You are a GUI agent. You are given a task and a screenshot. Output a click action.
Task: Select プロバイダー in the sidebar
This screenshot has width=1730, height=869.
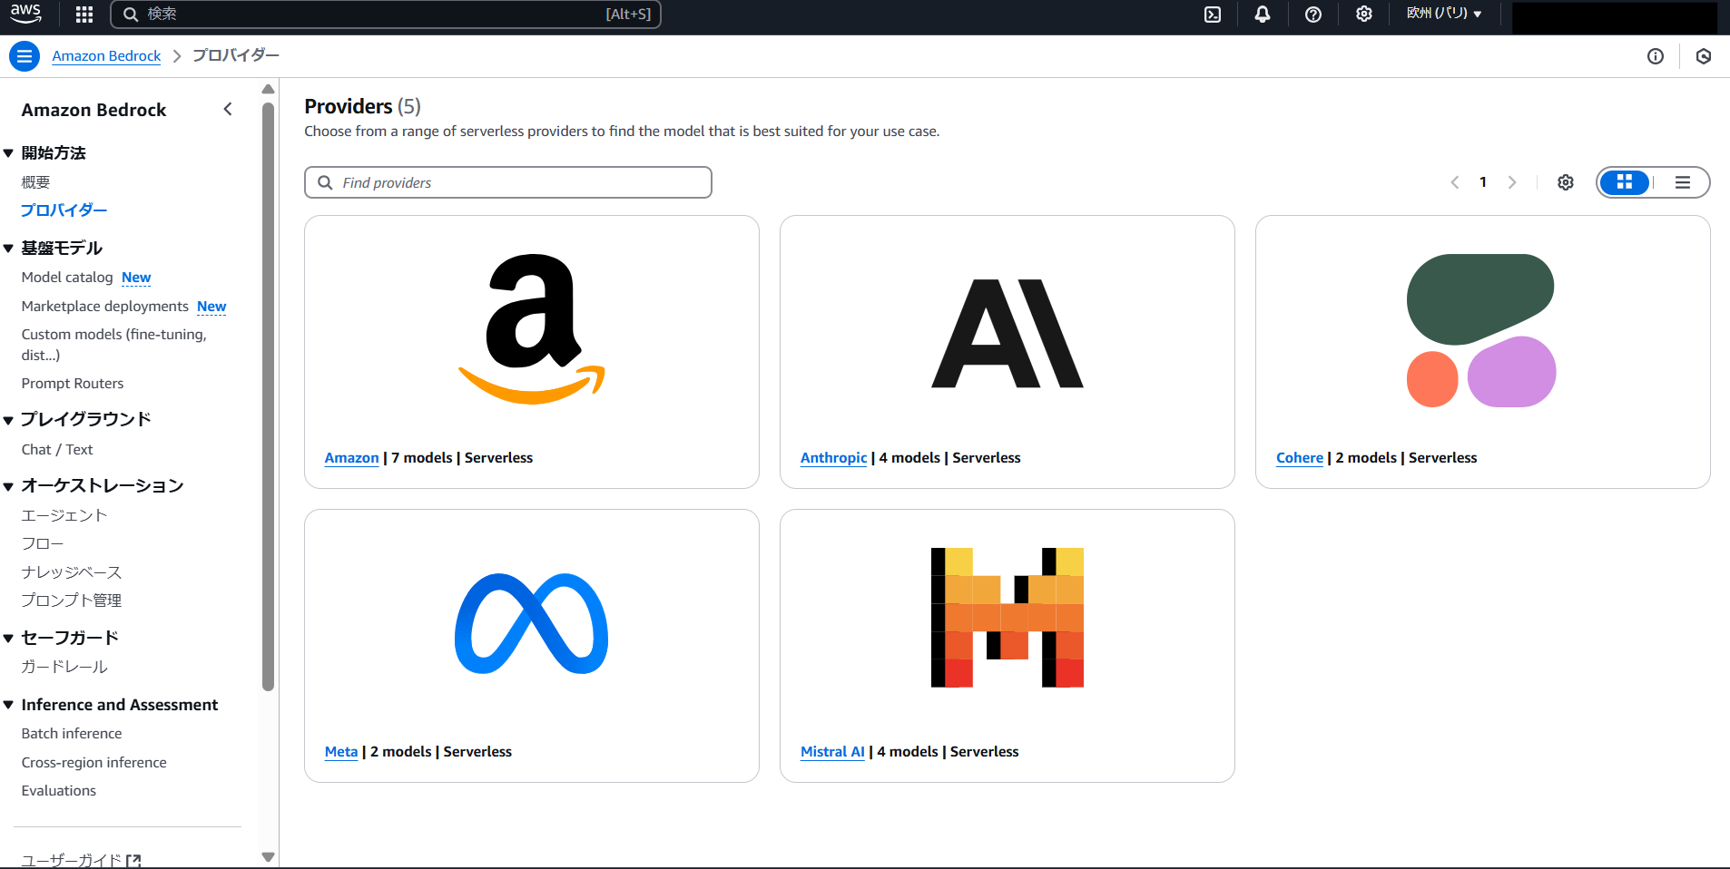click(64, 210)
